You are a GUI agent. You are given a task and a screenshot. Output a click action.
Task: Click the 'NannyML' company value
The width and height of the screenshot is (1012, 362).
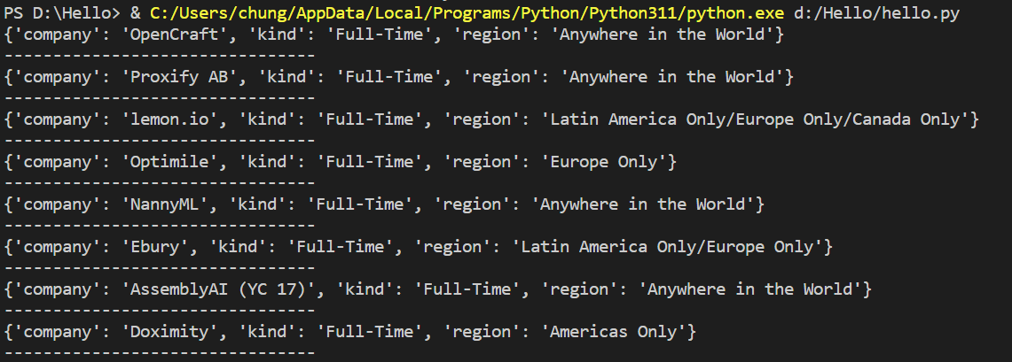pos(165,204)
